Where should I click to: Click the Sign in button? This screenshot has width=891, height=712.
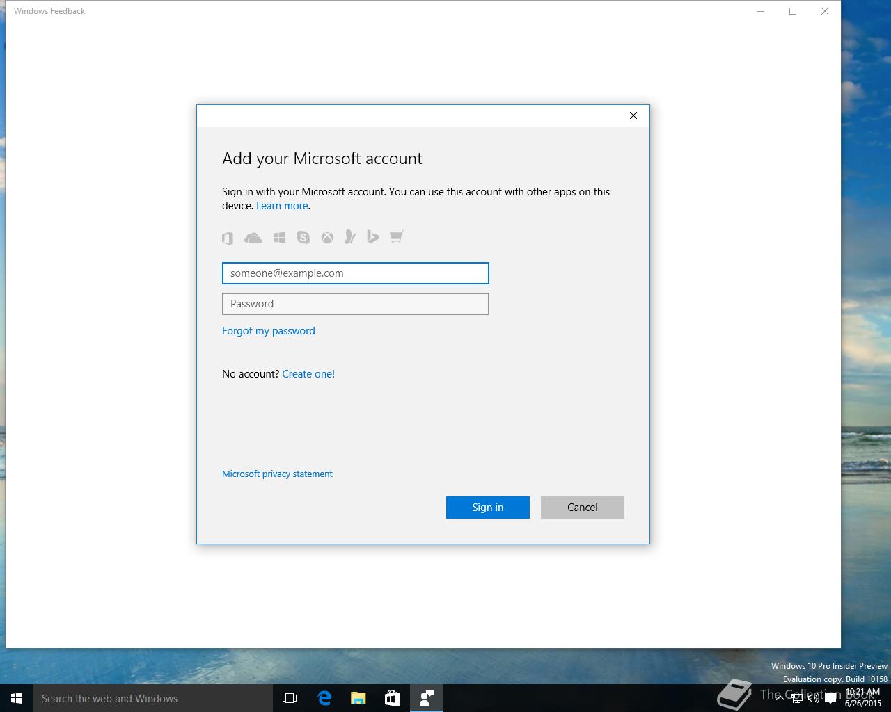pos(488,508)
